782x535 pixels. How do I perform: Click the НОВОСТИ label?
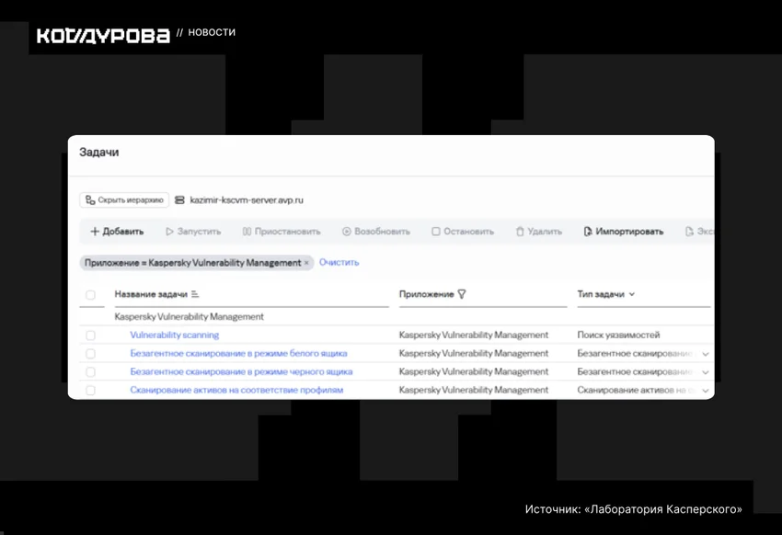(x=212, y=32)
